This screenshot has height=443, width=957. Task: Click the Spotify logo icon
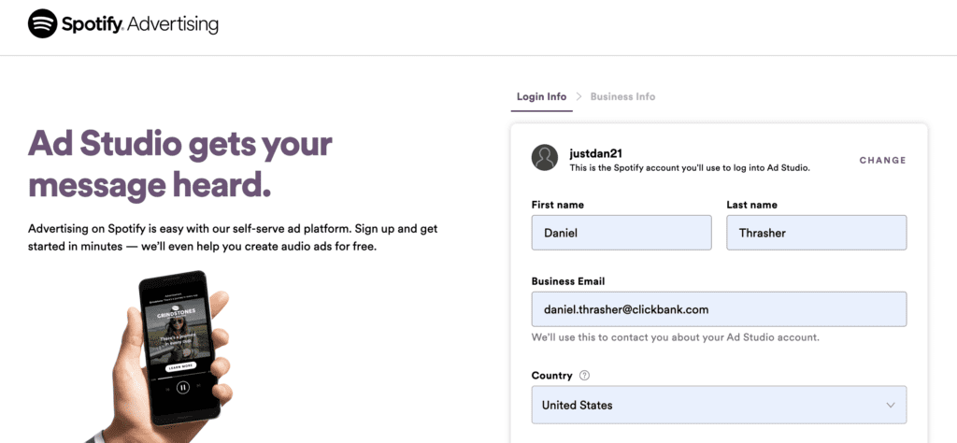coord(43,23)
